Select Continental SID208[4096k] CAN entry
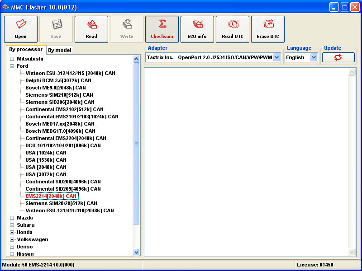The width and height of the screenshot is (362, 271). pyautogui.click(x=63, y=182)
